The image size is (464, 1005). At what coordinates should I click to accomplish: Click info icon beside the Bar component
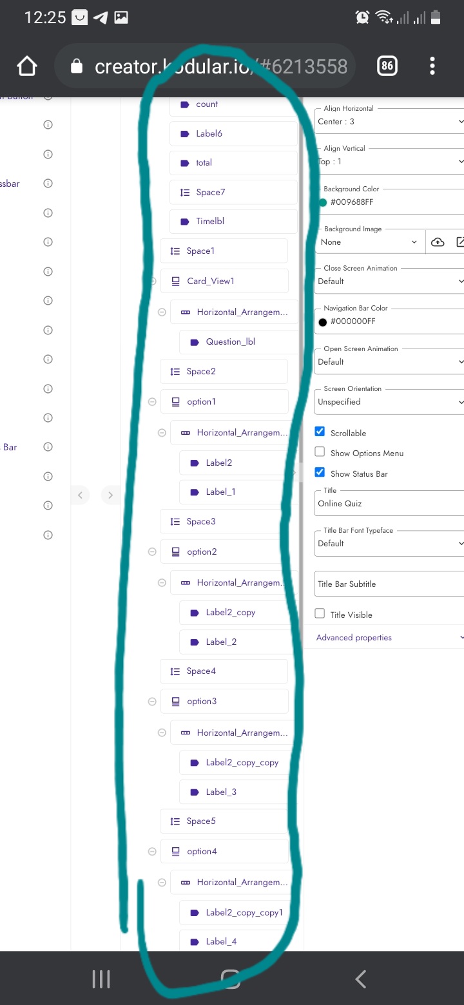[48, 447]
